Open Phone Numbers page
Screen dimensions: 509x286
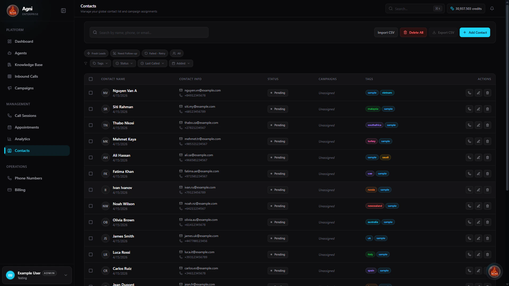(37, 178)
